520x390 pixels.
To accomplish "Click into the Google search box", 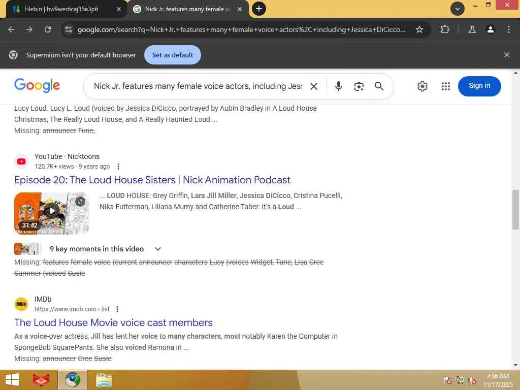I will 198,86.
